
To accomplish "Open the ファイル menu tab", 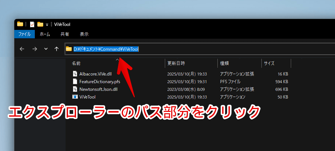I will click(24, 34).
